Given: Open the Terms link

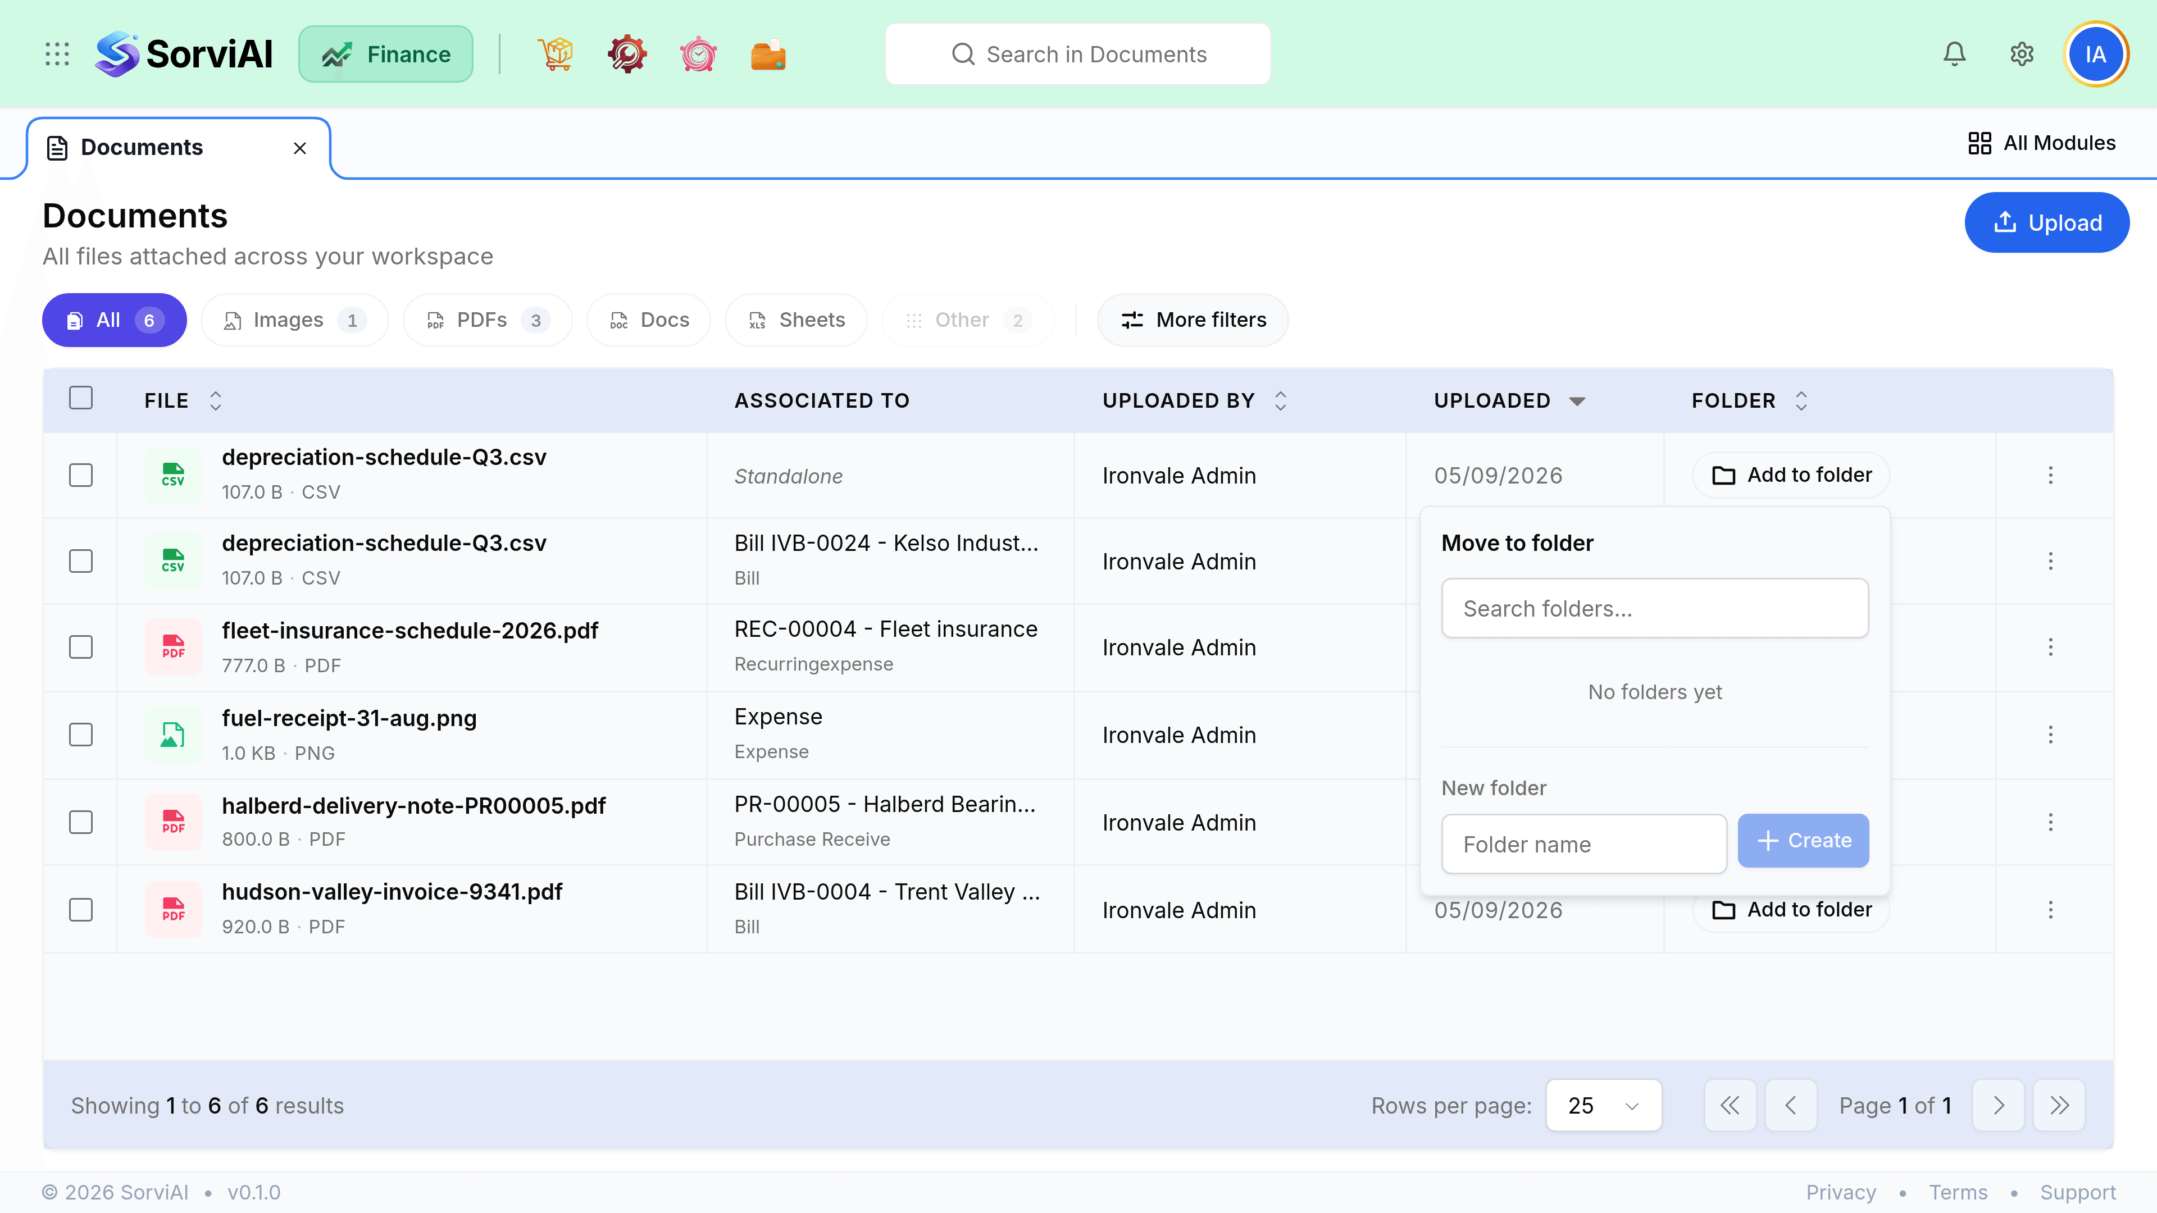Looking at the screenshot, I should tap(1958, 1193).
